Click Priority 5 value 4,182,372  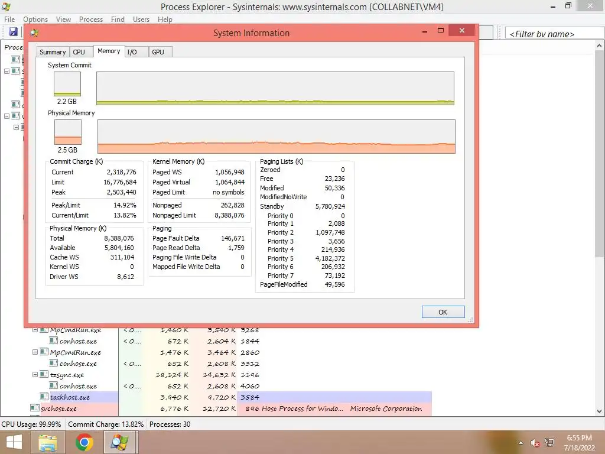[330, 258]
